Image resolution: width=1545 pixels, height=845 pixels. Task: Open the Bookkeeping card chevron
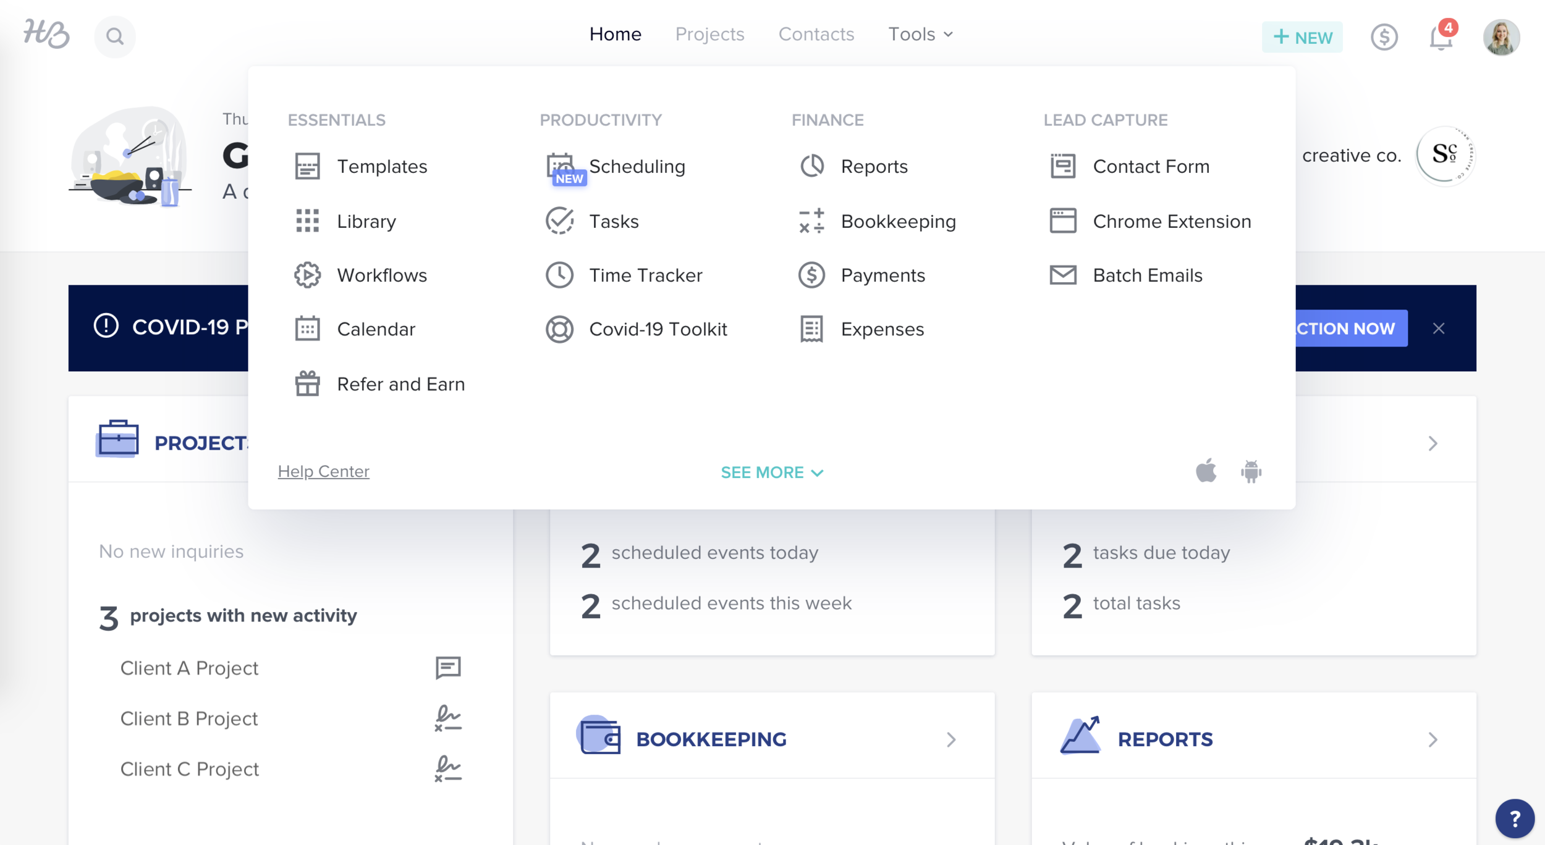tap(951, 739)
